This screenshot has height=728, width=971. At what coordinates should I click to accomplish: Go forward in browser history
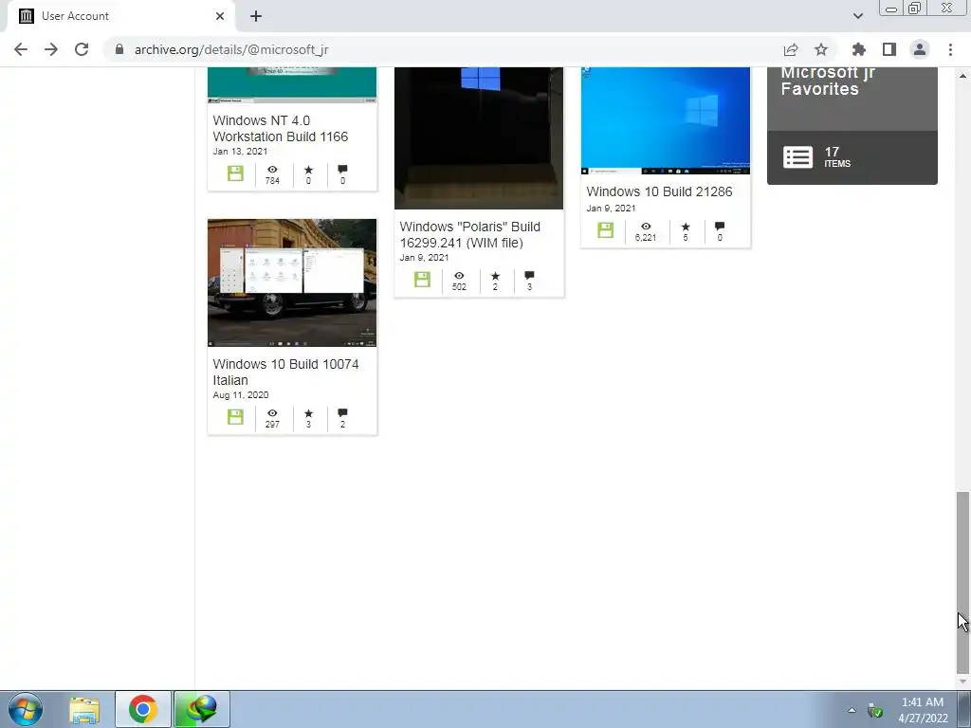51,49
